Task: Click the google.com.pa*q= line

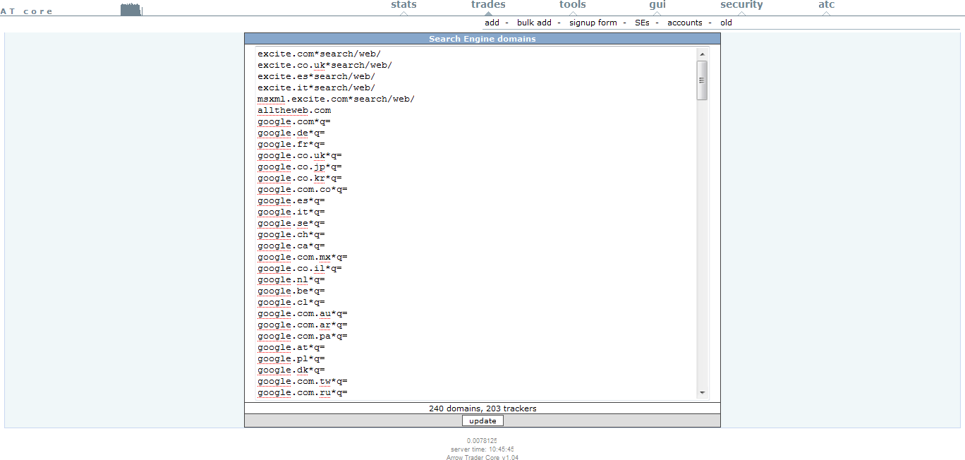Action: [303, 336]
